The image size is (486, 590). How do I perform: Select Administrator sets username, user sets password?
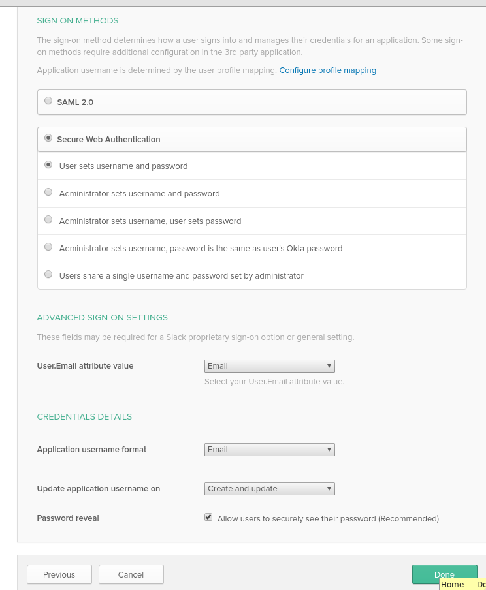(48, 219)
